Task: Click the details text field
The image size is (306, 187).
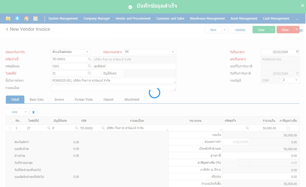Action: click(x=113, y=88)
